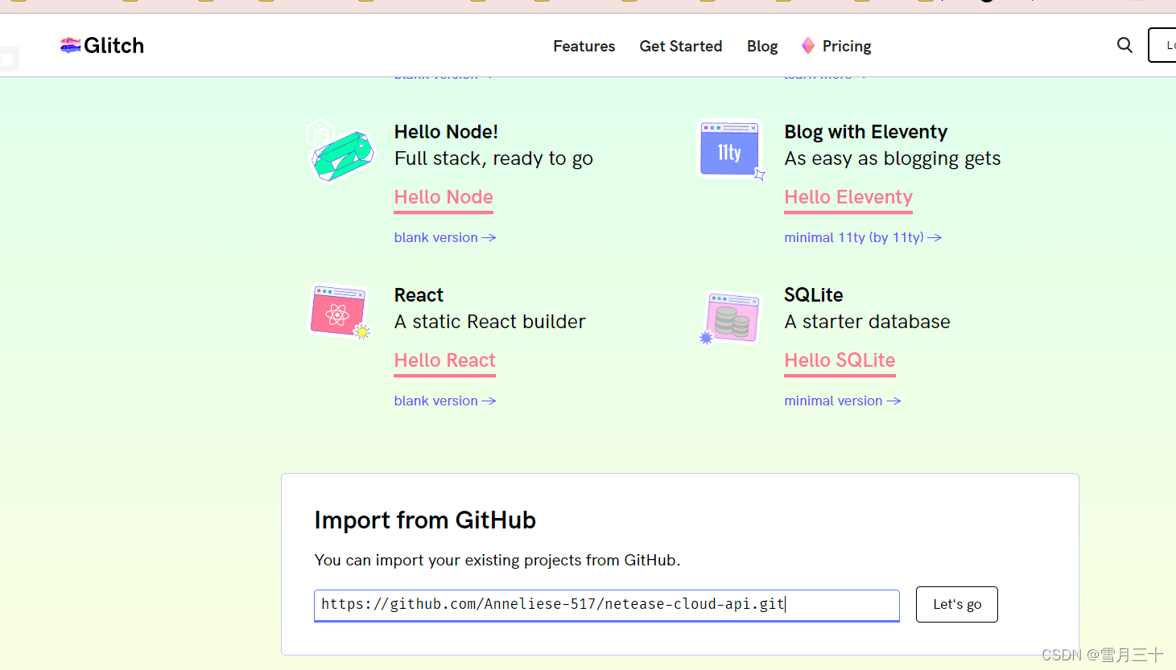
Task: Click the Blog with Eleventy heading
Action: coord(866,132)
